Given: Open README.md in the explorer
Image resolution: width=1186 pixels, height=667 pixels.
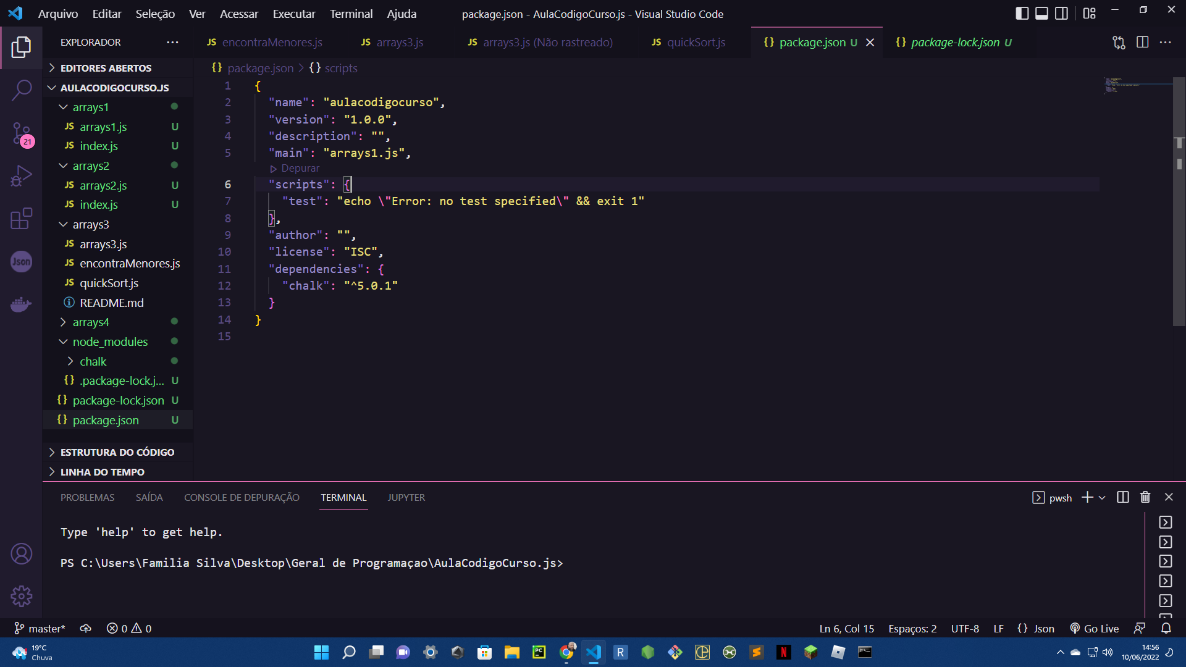Looking at the screenshot, I should click(x=111, y=303).
